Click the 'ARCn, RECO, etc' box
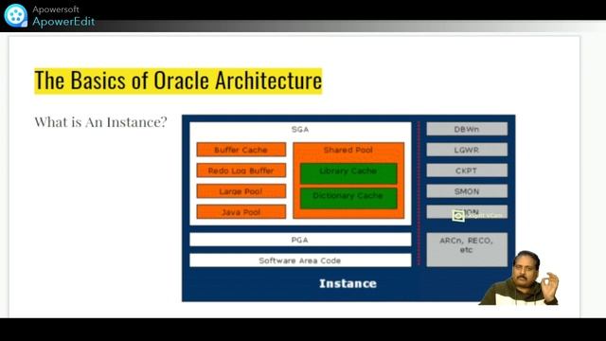Image resolution: width=606 pixels, height=341 pixels. 467,249
